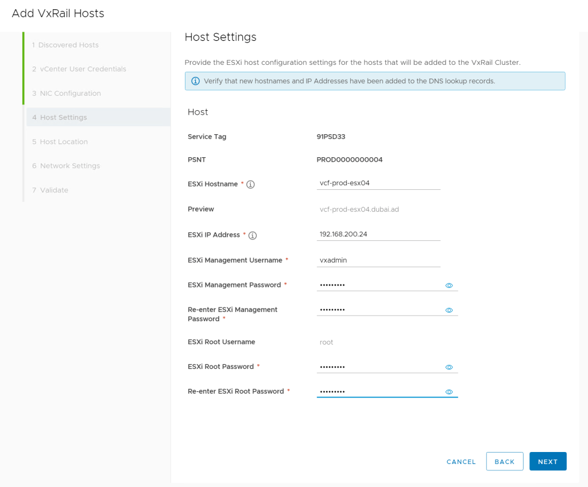
Task: Open the Network Settings step
Action: pos(69,166)
